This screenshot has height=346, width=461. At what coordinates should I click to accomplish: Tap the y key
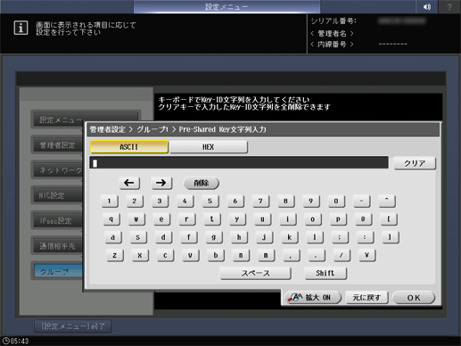tap(237, 219)
